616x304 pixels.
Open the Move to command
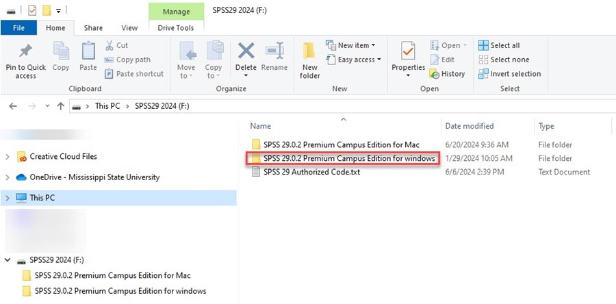point(186,60)
